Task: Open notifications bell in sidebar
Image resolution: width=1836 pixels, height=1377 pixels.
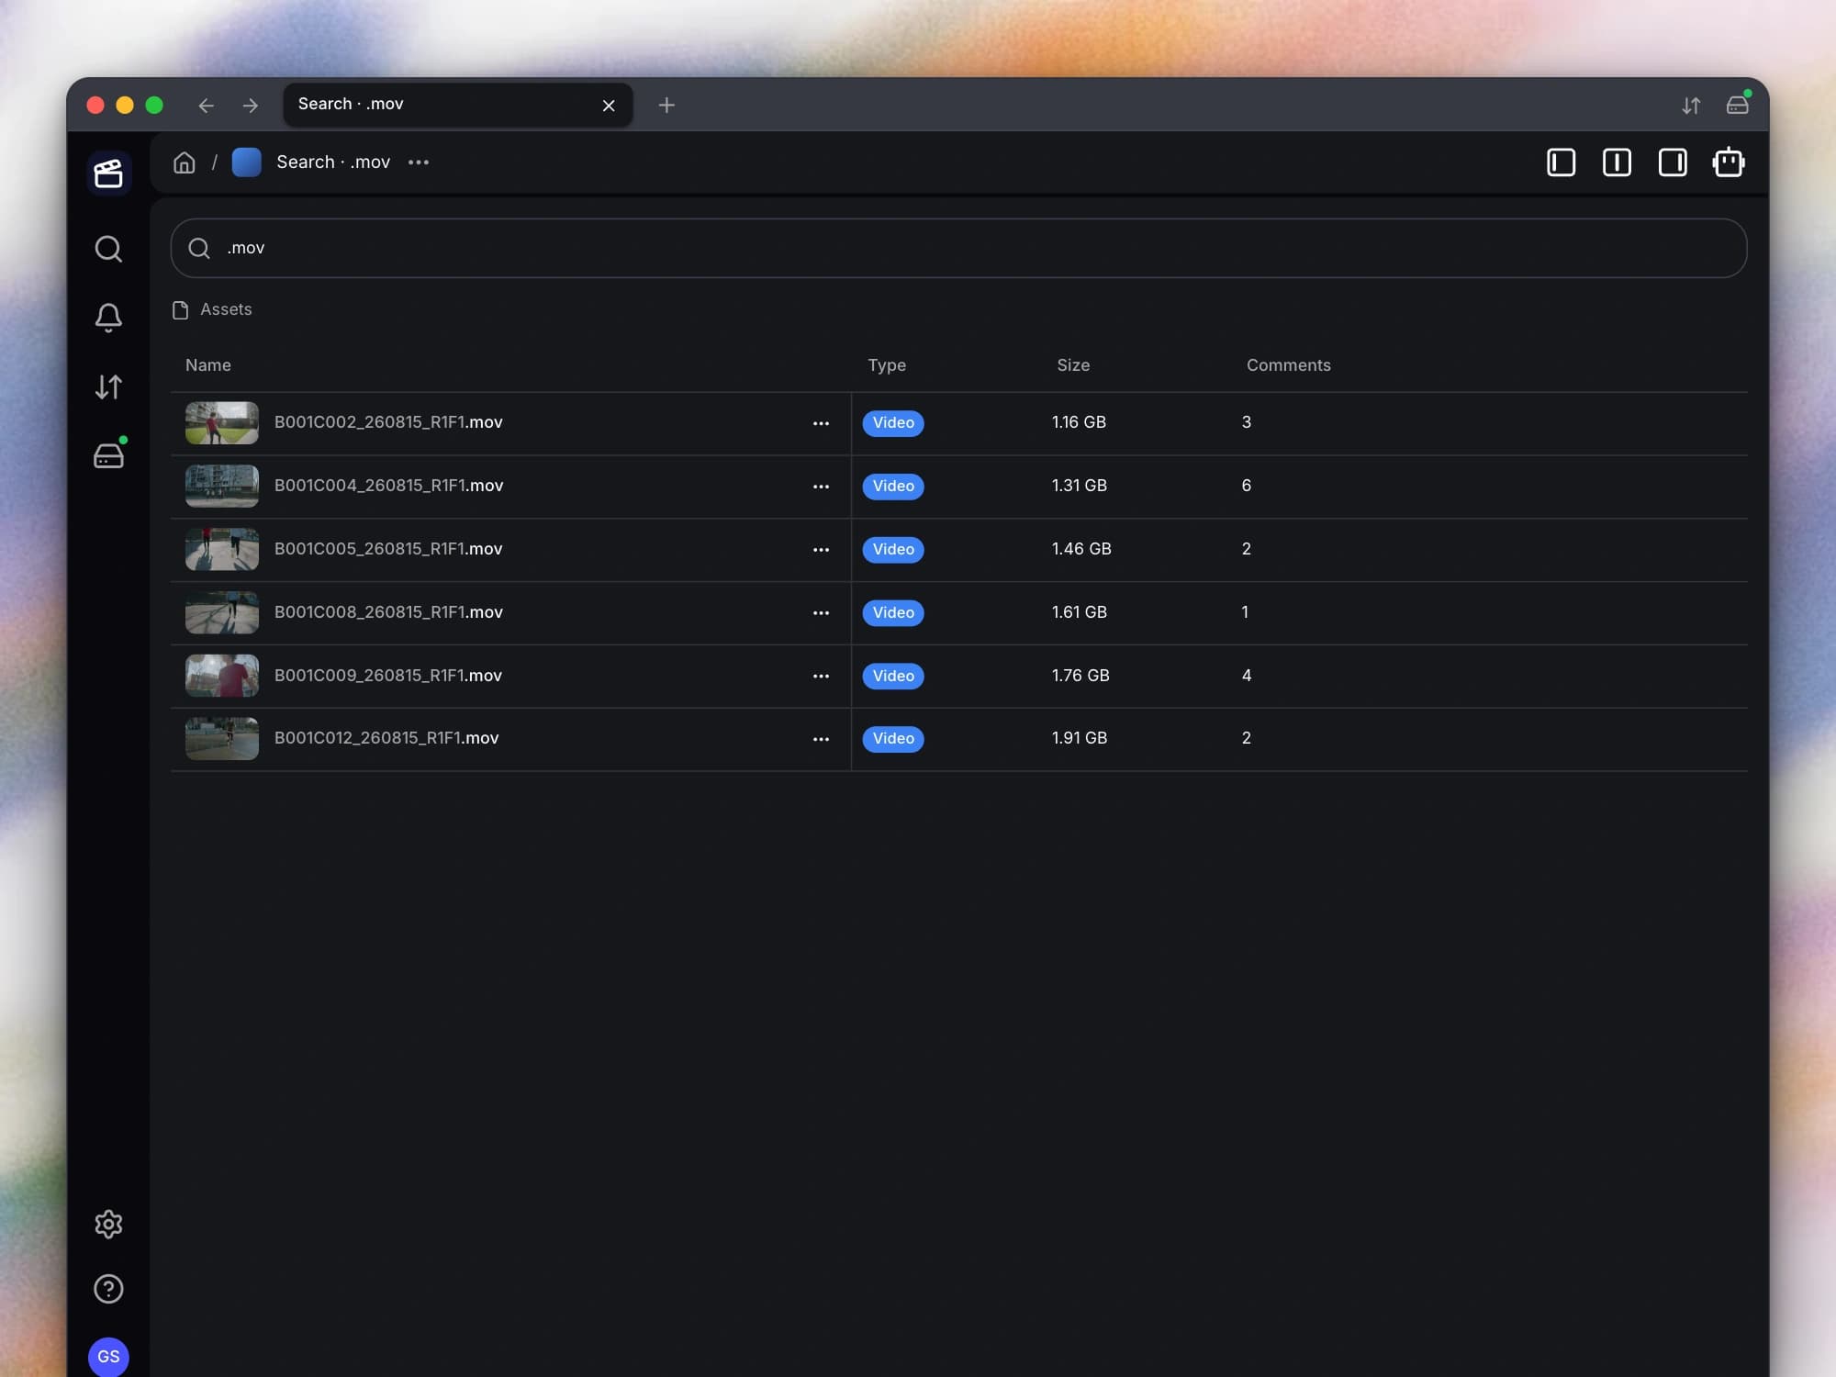Action: (x=108, y=318)
